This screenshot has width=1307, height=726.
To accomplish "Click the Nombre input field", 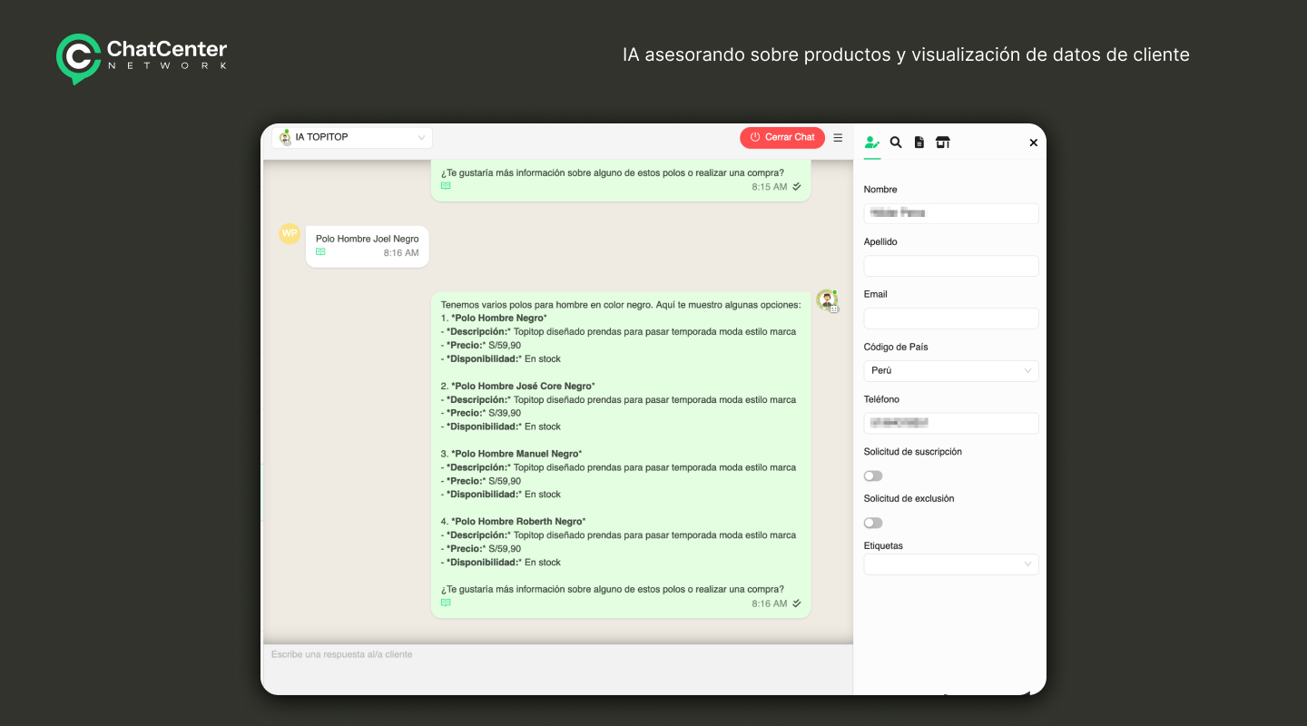I will coord(951,213).
